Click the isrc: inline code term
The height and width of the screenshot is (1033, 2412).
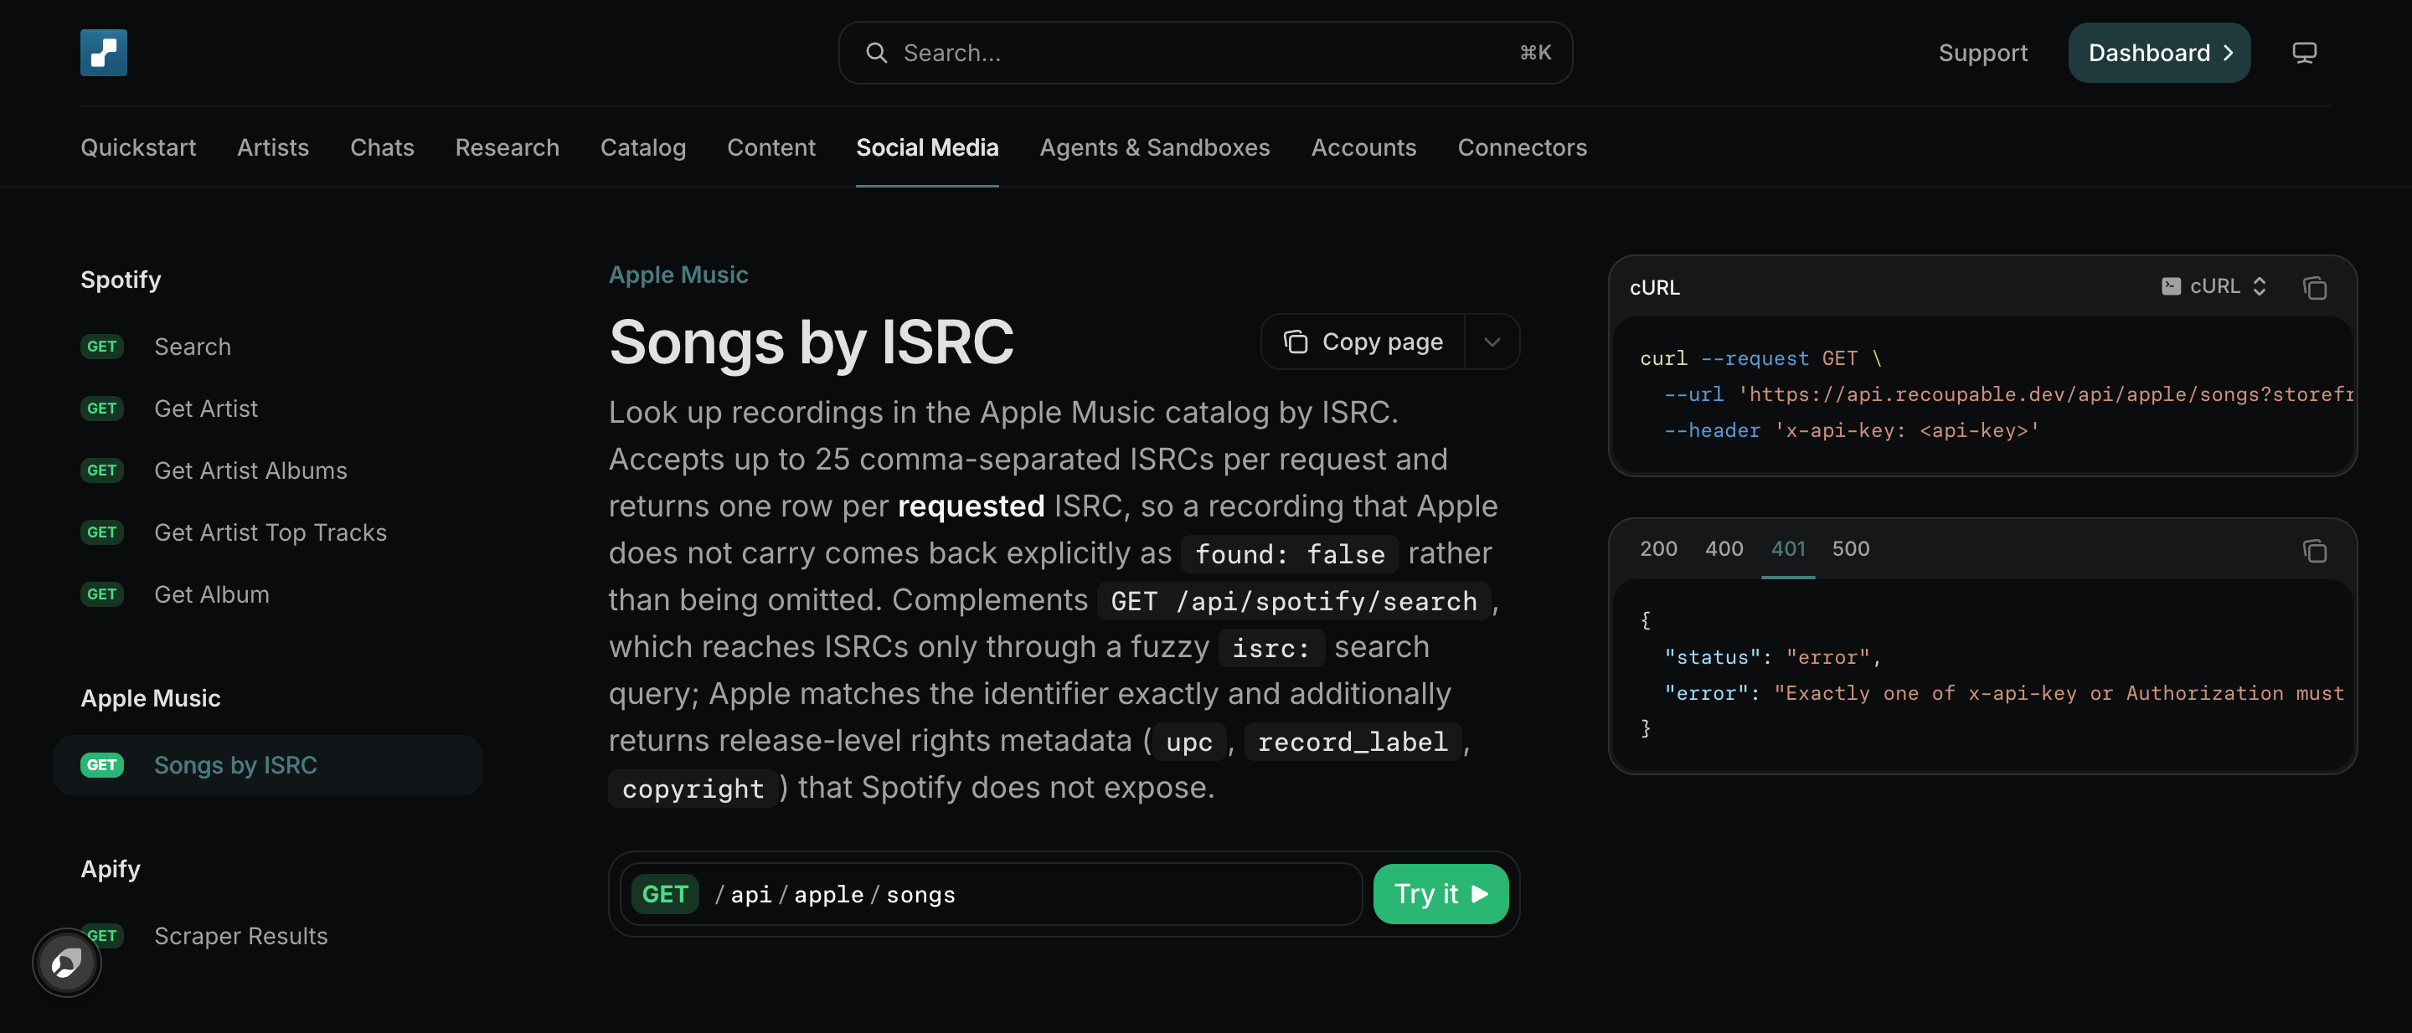pos(1270,647)
